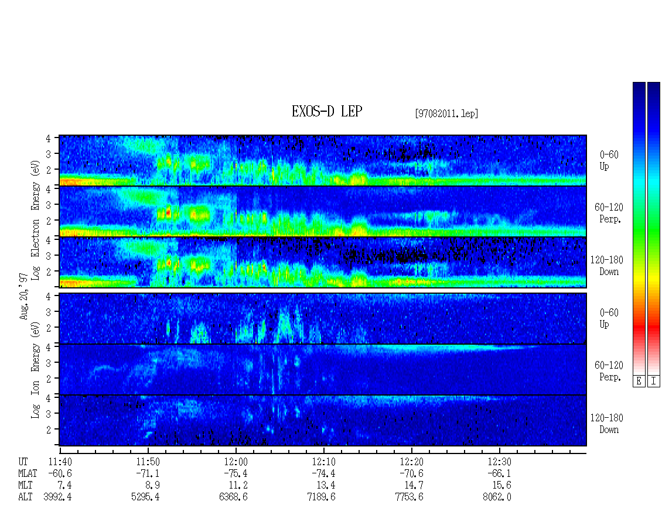The image size is (662, 512).
Task: Click the MLAT row label
Action: coord(28,473)
